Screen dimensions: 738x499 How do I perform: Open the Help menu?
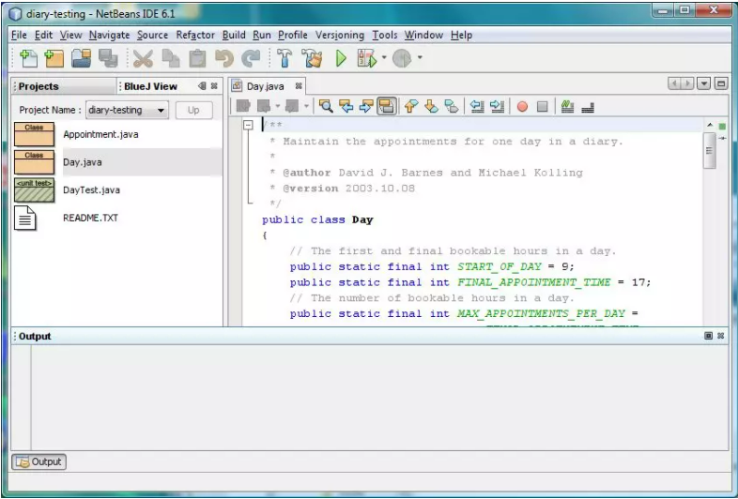(x=461, y=36)
